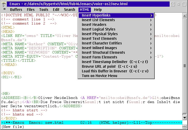Image resolution: width=188 pixels, height=130 pixels.
Task: Open the Buffers menu
Action: (16, 10)
